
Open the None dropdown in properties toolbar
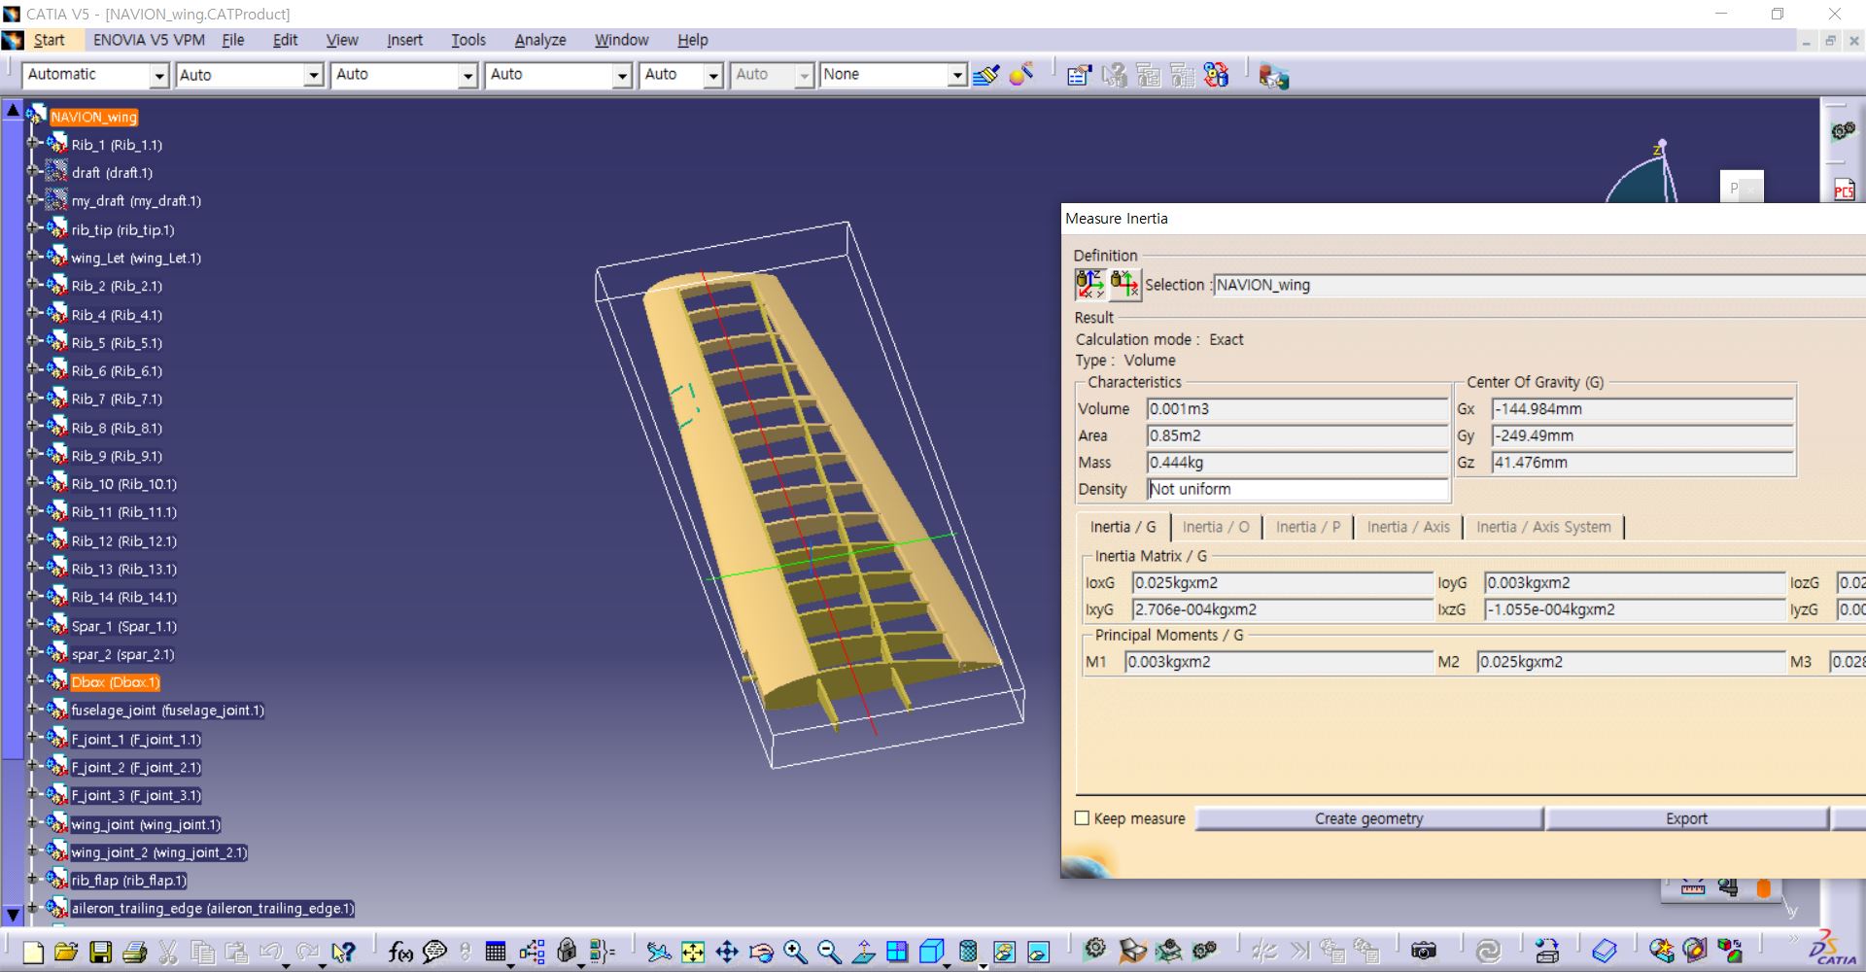click(957, 75)
